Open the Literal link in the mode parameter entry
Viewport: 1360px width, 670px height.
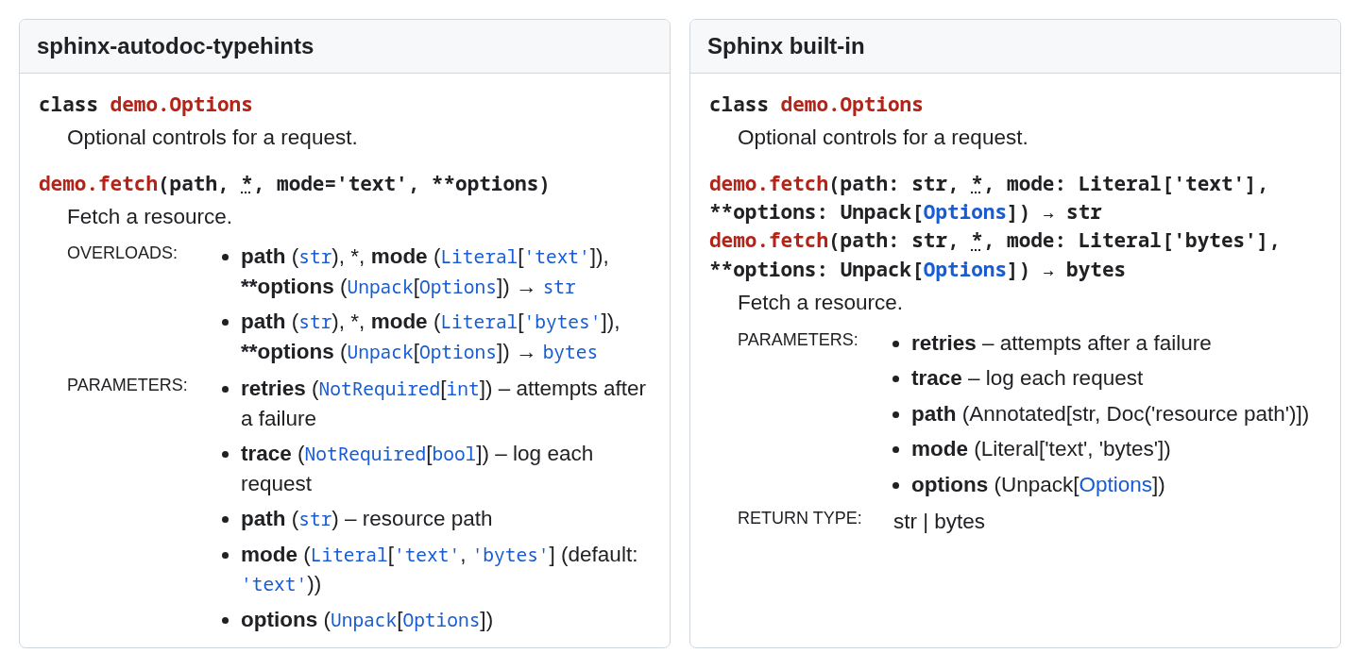click(349, 555)
